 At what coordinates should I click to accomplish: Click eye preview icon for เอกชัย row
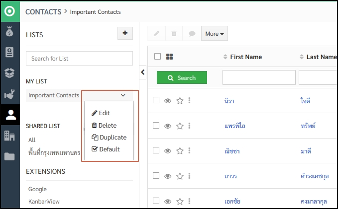[x=168, y=202]
